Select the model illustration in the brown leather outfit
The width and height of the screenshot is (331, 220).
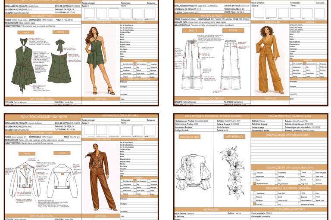click(99, 177)
